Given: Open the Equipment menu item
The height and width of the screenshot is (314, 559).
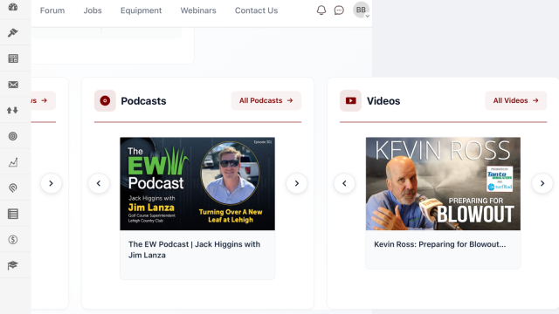Looking at the screenshot, I should tap(141, 10).
